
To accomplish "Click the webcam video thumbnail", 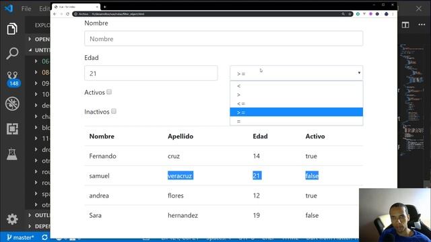I will 395,215.
